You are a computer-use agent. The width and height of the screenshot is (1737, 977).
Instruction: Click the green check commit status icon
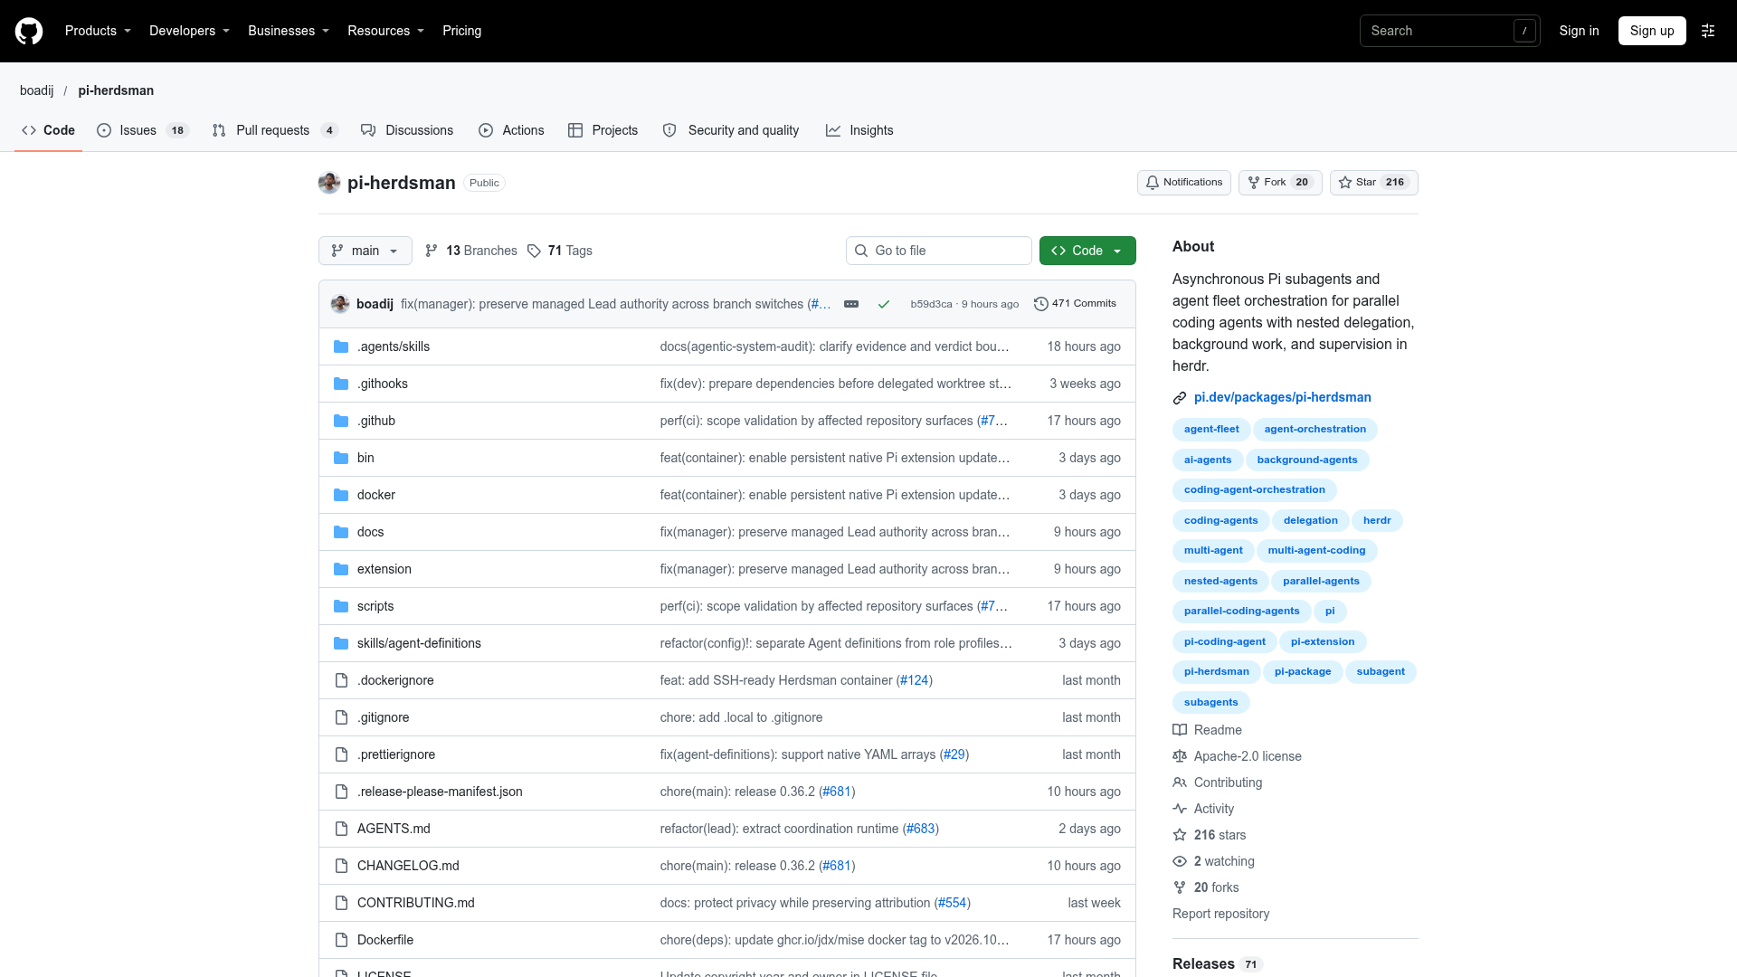pos(884,304)
